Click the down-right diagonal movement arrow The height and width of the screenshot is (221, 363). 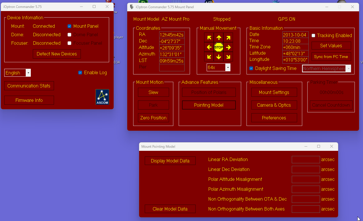point(228,57)
